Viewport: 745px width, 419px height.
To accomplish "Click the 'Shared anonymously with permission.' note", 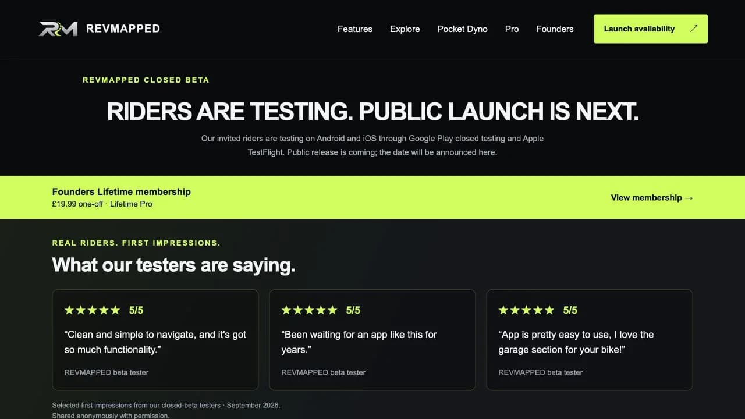I will tap(111, 416).
